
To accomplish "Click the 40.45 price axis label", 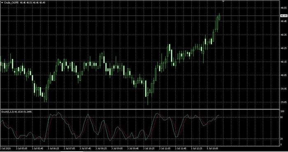I will (x=284, y=21).
